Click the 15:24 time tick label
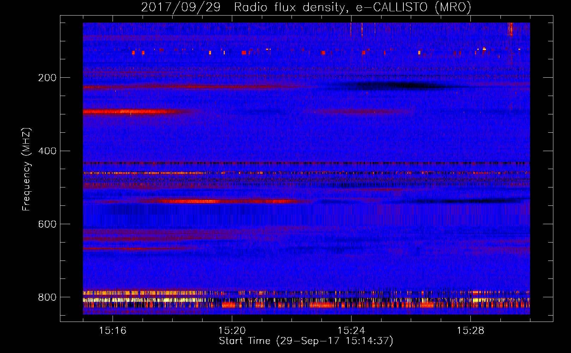Screen dimensions: 571x353 coord(351,331)
